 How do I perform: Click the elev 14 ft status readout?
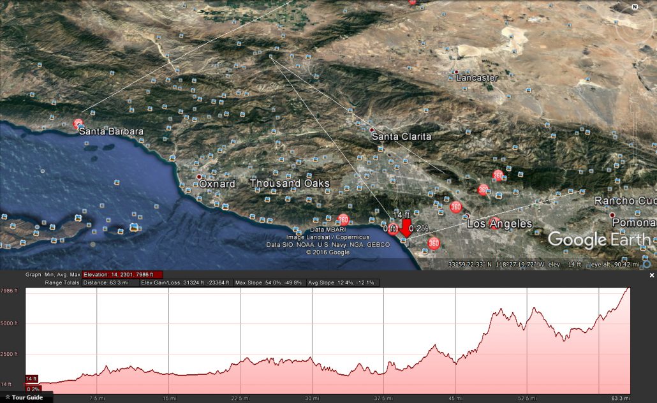pos(565,265)
